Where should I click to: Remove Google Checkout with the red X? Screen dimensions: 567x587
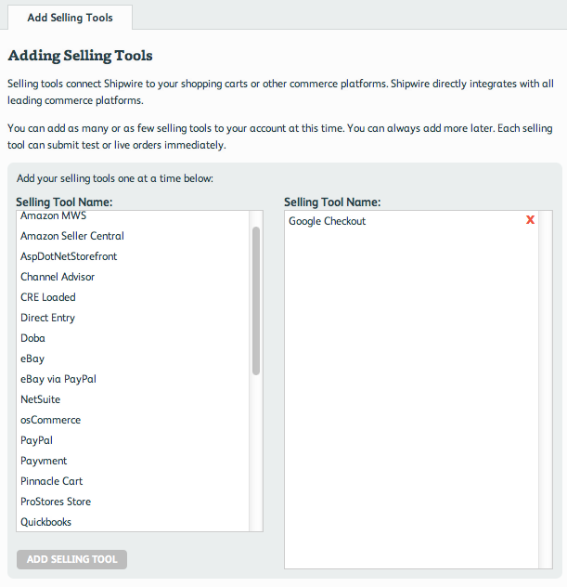pos(530,220)
